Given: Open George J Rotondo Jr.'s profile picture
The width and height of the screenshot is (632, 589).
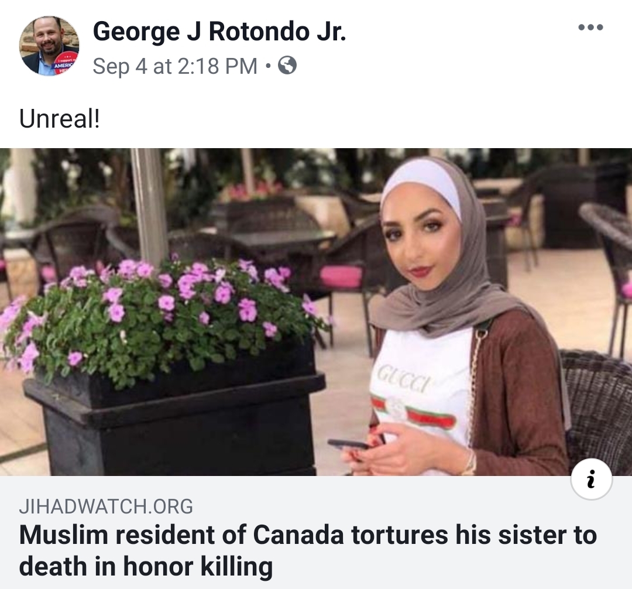Looking at the screenshot, I should [x=49, y=46].
